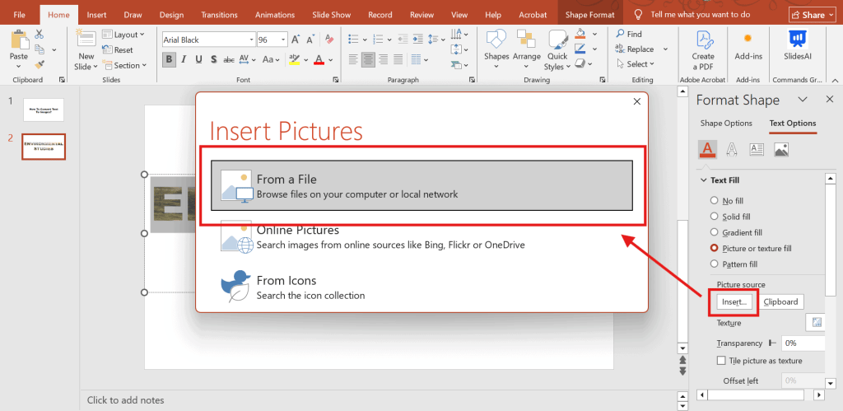Choose Online Pictures option
The height and width of the screenshot is (411, 843).
pos(421,237)
